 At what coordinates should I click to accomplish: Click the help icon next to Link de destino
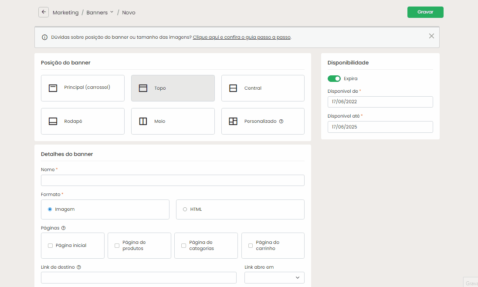tap(79, 267)
